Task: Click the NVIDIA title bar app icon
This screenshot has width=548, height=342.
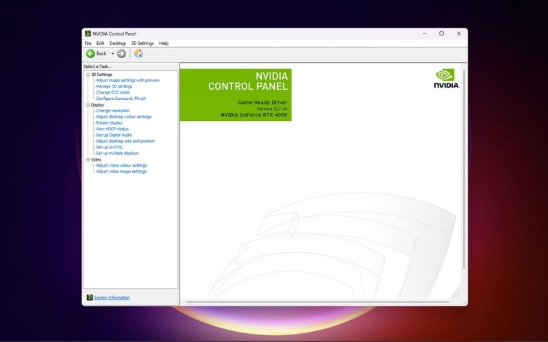Action: pos(88,34)
